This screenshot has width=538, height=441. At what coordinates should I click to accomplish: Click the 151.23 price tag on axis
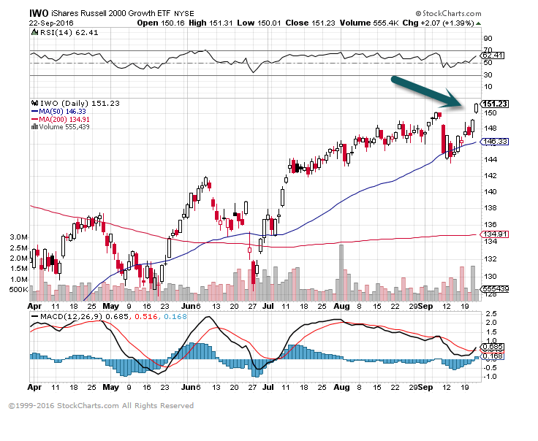495,104
